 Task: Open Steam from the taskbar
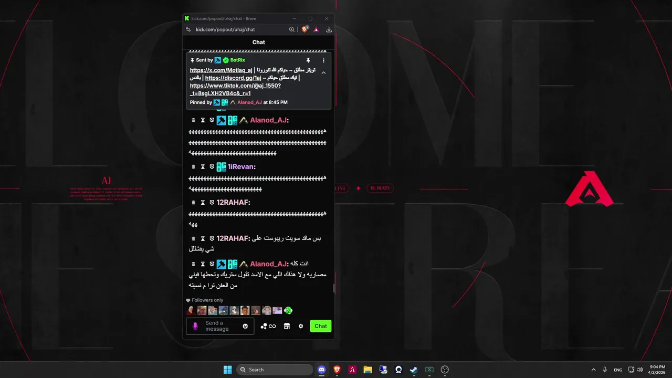[414, 370]
